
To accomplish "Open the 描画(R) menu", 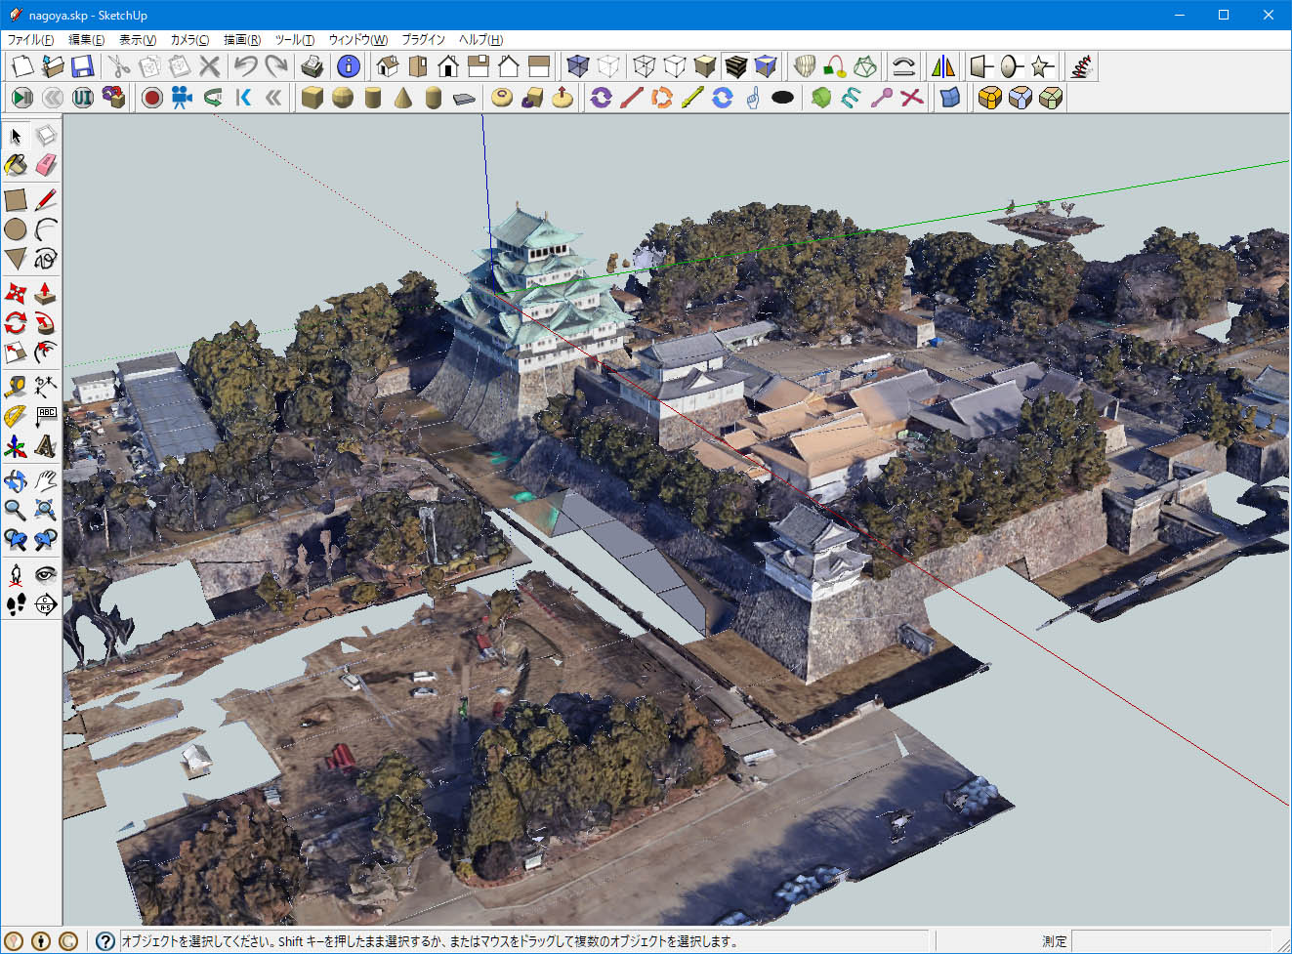I will point(241,40).
